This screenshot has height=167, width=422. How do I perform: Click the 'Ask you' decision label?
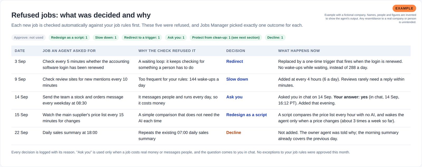(x=234, y=97)
